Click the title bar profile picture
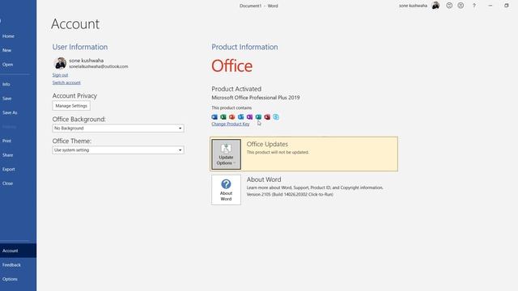The height and width of the screenshot is (291, 518). [435, 6]
